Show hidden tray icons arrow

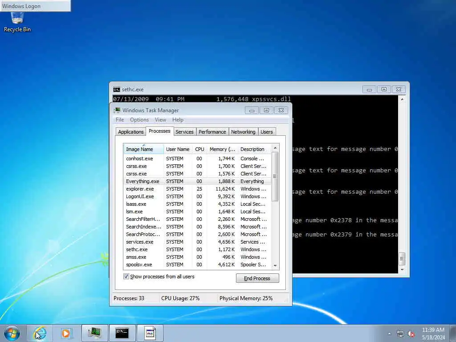(x=389, y=334)
